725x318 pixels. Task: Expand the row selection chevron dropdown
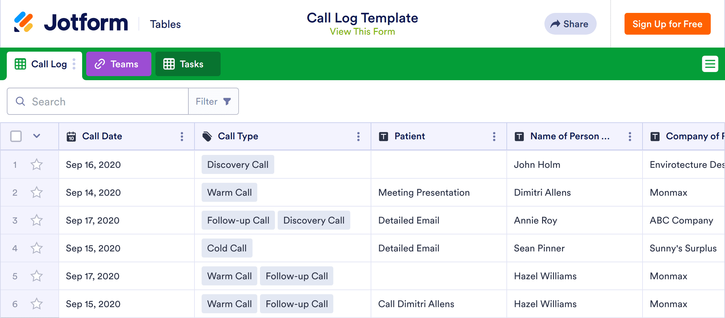pyautogui.click(x=37, y=136)
